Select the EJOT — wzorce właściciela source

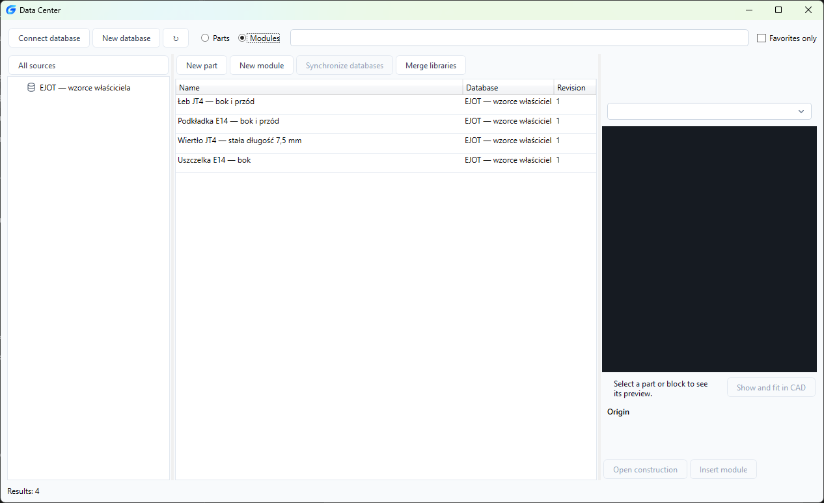pyautogui.click(x=85, y=88)
